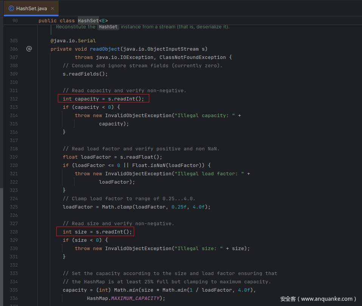Click line number 335 in the gutter
Image resolution: width=362 pixels, height=306 pixels.
point(14,290)
